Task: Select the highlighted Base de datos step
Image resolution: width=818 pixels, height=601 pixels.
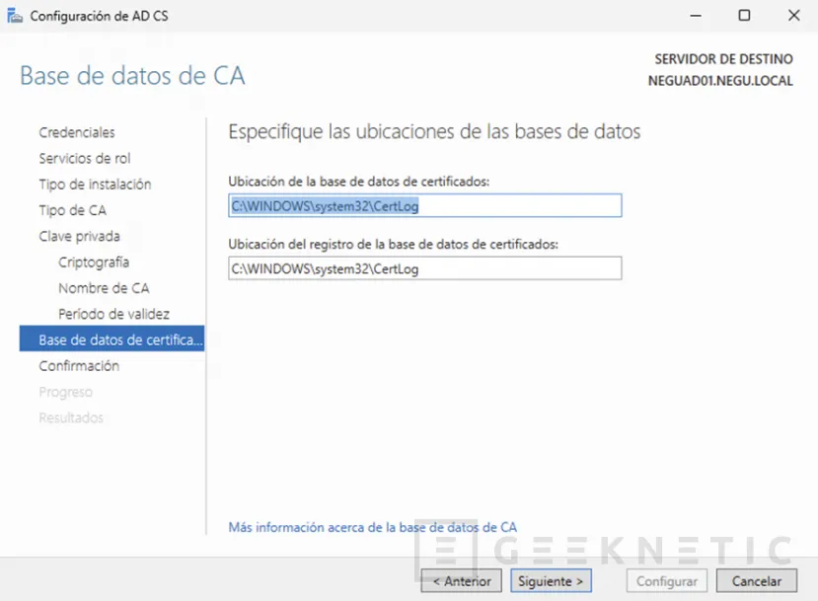Action: click(x=112, y=339)
